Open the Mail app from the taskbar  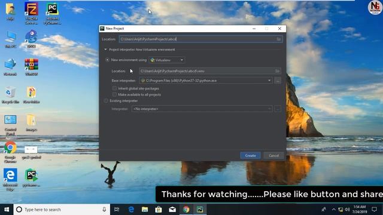tap(172, 210)
